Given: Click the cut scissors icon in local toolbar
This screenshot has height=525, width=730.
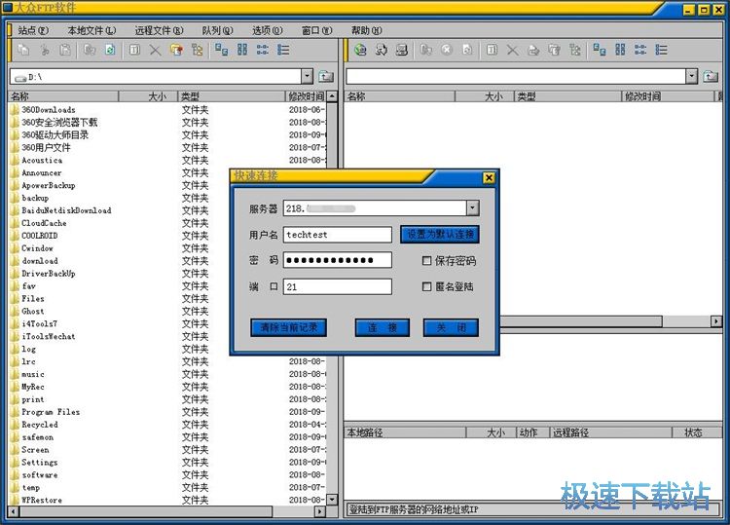Looking at the screenshot, I should (45, 50).
